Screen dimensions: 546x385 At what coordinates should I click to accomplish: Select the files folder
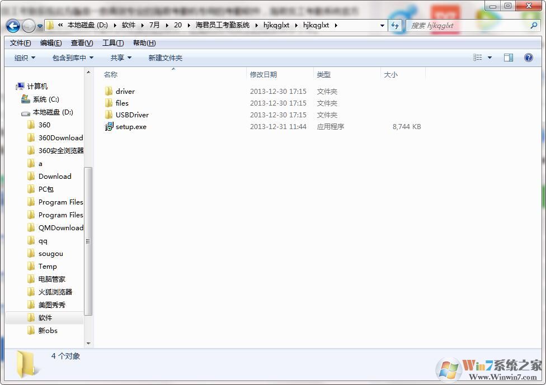pos(122,103)
